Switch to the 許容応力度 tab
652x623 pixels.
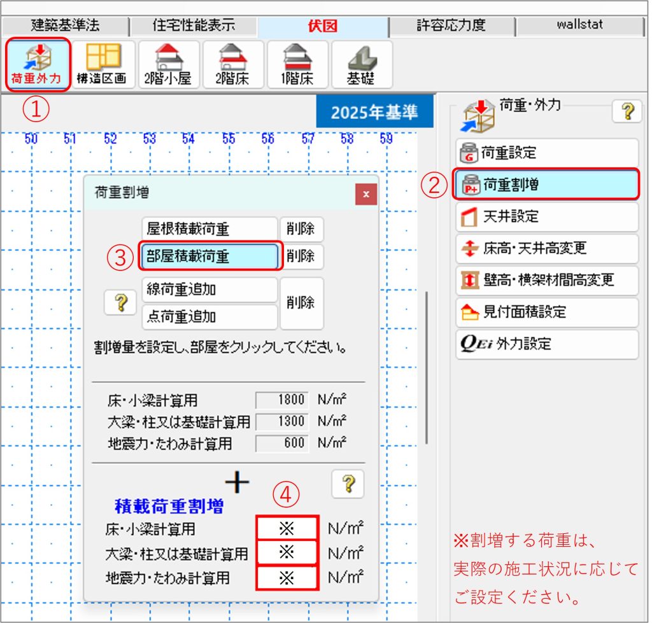[x=451, y=26]
